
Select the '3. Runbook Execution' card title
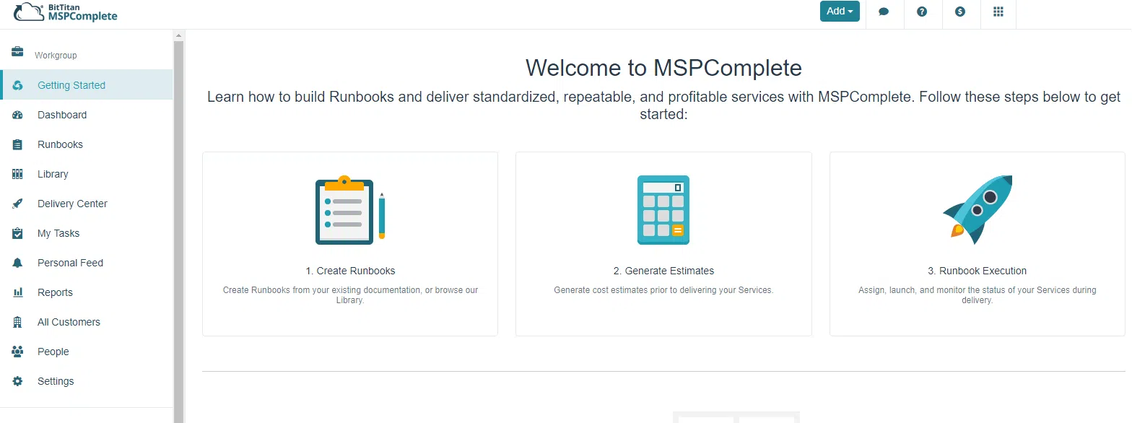(x=977, y=271)
